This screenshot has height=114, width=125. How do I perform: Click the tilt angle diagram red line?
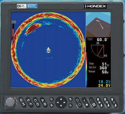coord(100,50)
